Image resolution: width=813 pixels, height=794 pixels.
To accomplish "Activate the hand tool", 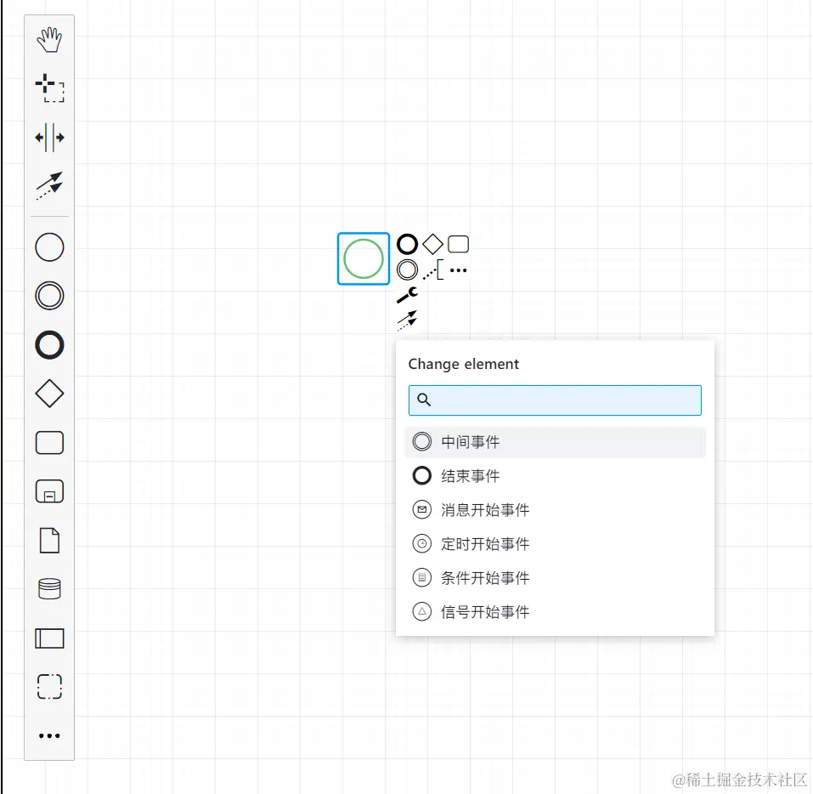I will [x=49, y=40].
